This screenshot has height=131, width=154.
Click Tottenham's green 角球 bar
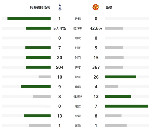[x=36, y=87]
